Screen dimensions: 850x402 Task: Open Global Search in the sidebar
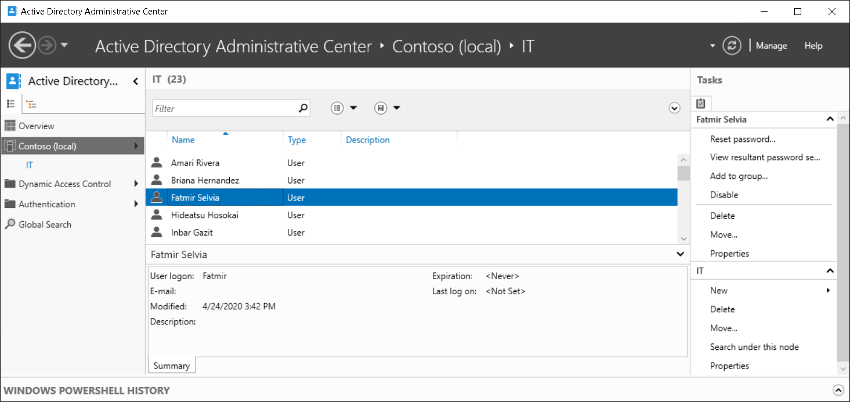pyautogui.click(x=43, y=224)
